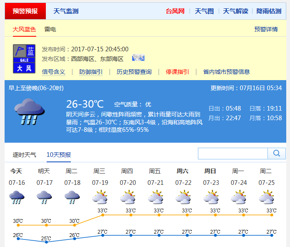The width and height of the screenshot is (290, 247).
Task: Select the 07-16 今天 rain icon
Action: pyautogui.click(x=17, y=197)
